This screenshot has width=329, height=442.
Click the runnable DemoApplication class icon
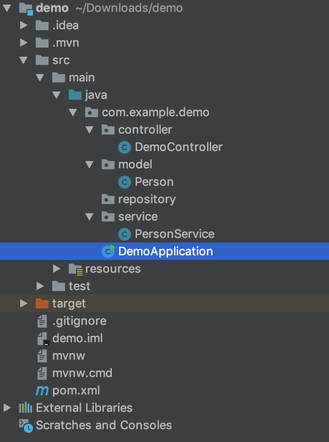[109, 251]
